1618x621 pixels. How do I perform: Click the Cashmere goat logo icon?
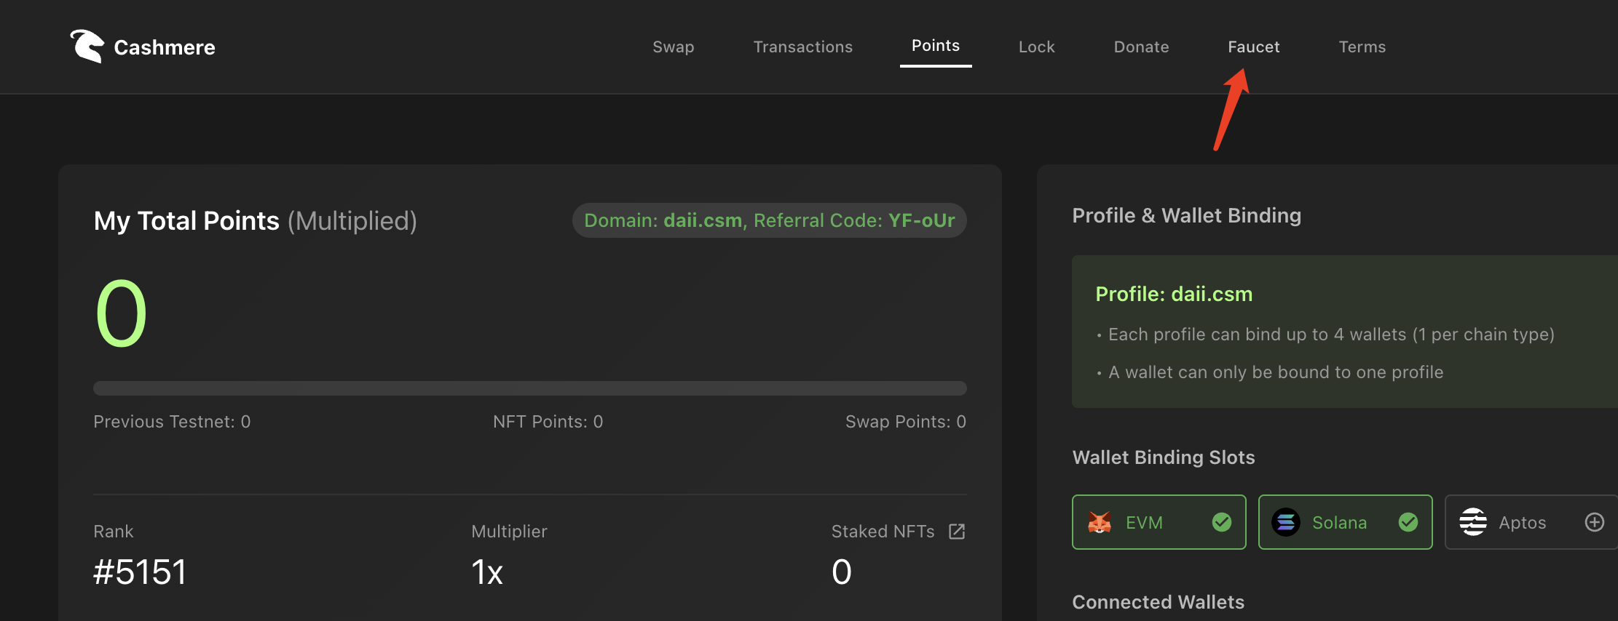coord(87,47)
